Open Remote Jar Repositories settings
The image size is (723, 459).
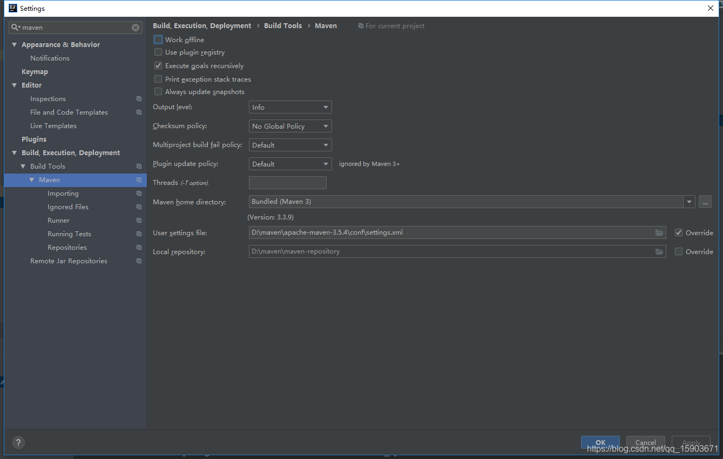click(69, 261)
